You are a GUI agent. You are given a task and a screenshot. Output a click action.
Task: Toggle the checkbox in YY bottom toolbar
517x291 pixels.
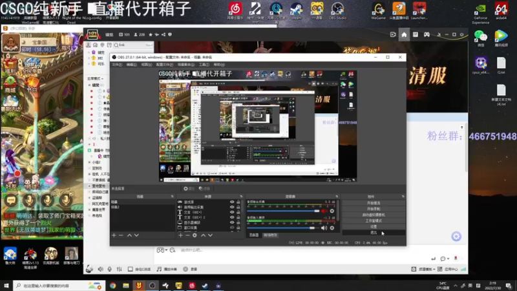(x=131, y=269)
